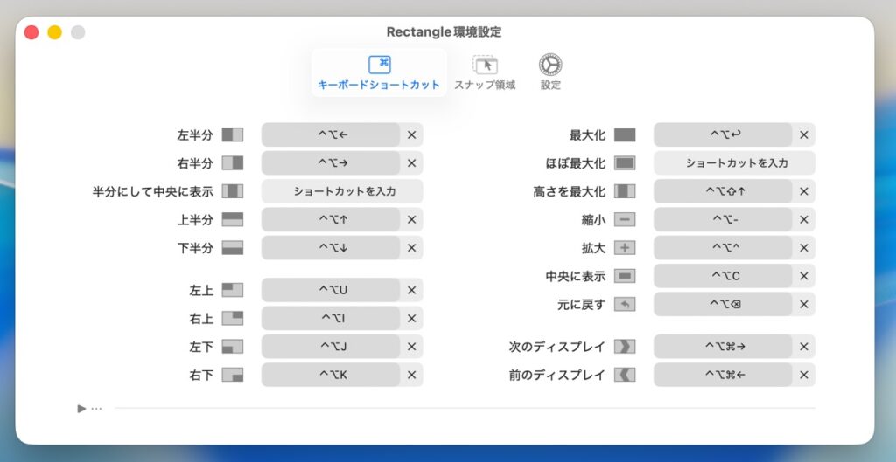The height and width of the screenshot is (462, 896).
Task: Click the 上半分 top-half layout icon
Action: pyautogui.click(x=233, y=219)
